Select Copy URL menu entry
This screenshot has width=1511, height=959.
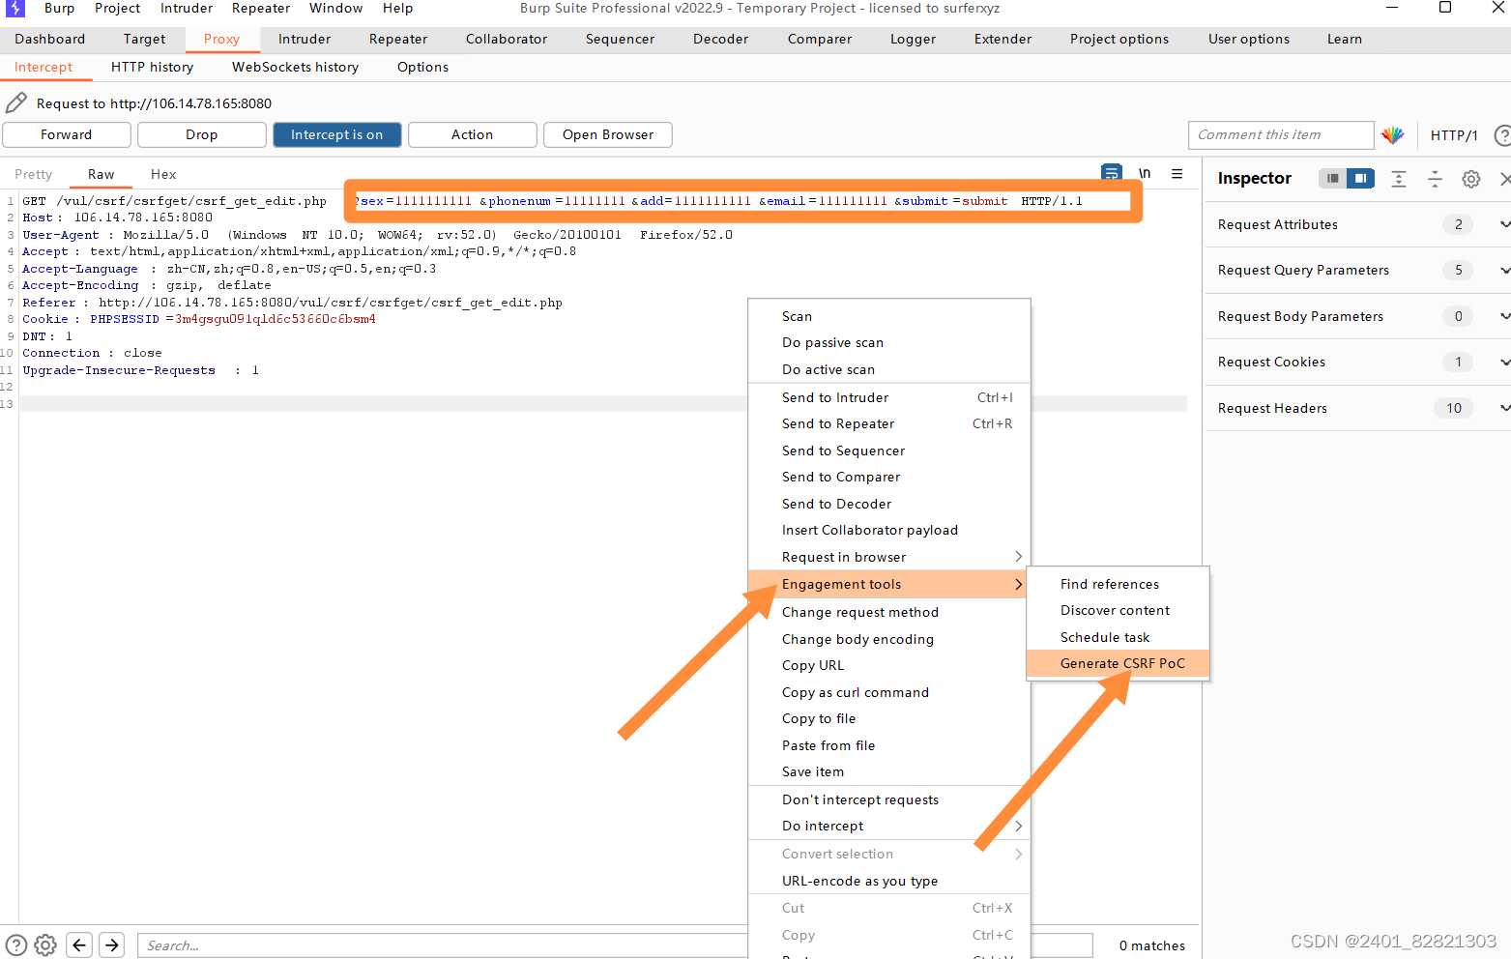click(889, 665)
